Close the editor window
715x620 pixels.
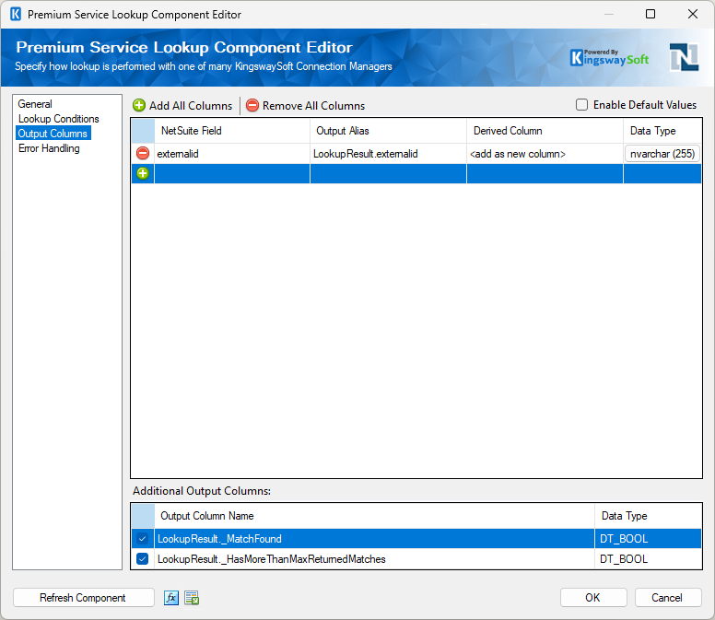pyautogui.click(x=693, y=14)
